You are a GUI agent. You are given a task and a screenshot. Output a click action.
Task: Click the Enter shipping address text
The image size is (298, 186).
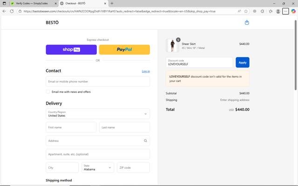click(235, 100)
